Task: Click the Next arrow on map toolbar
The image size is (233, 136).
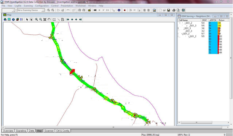Action: coord(76,19)
